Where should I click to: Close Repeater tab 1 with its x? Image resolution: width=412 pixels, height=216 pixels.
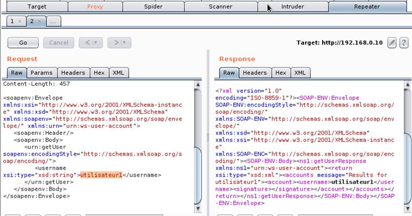(20, 22)
